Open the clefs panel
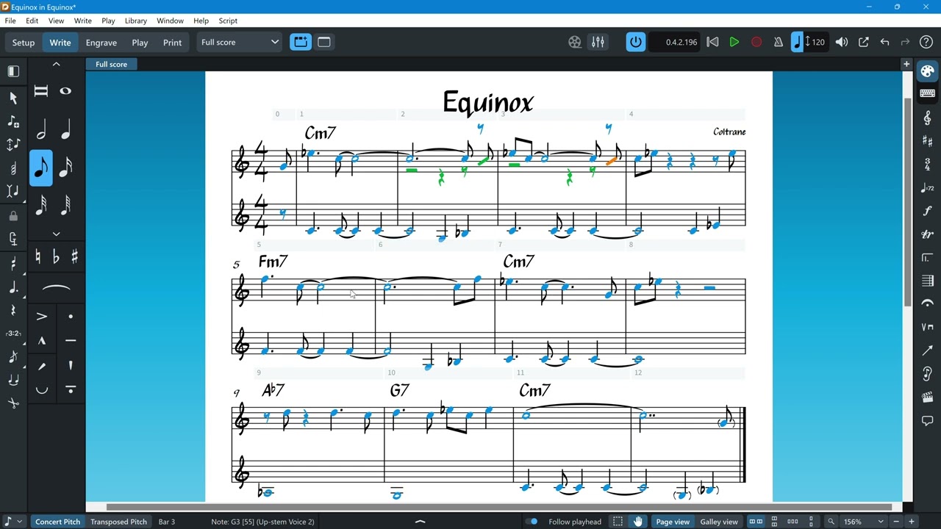 [927, 118]
